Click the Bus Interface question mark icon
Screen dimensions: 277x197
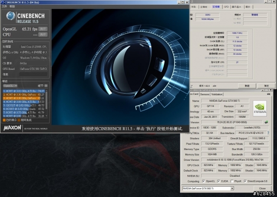pyautogui.click(x=268, y=133)
